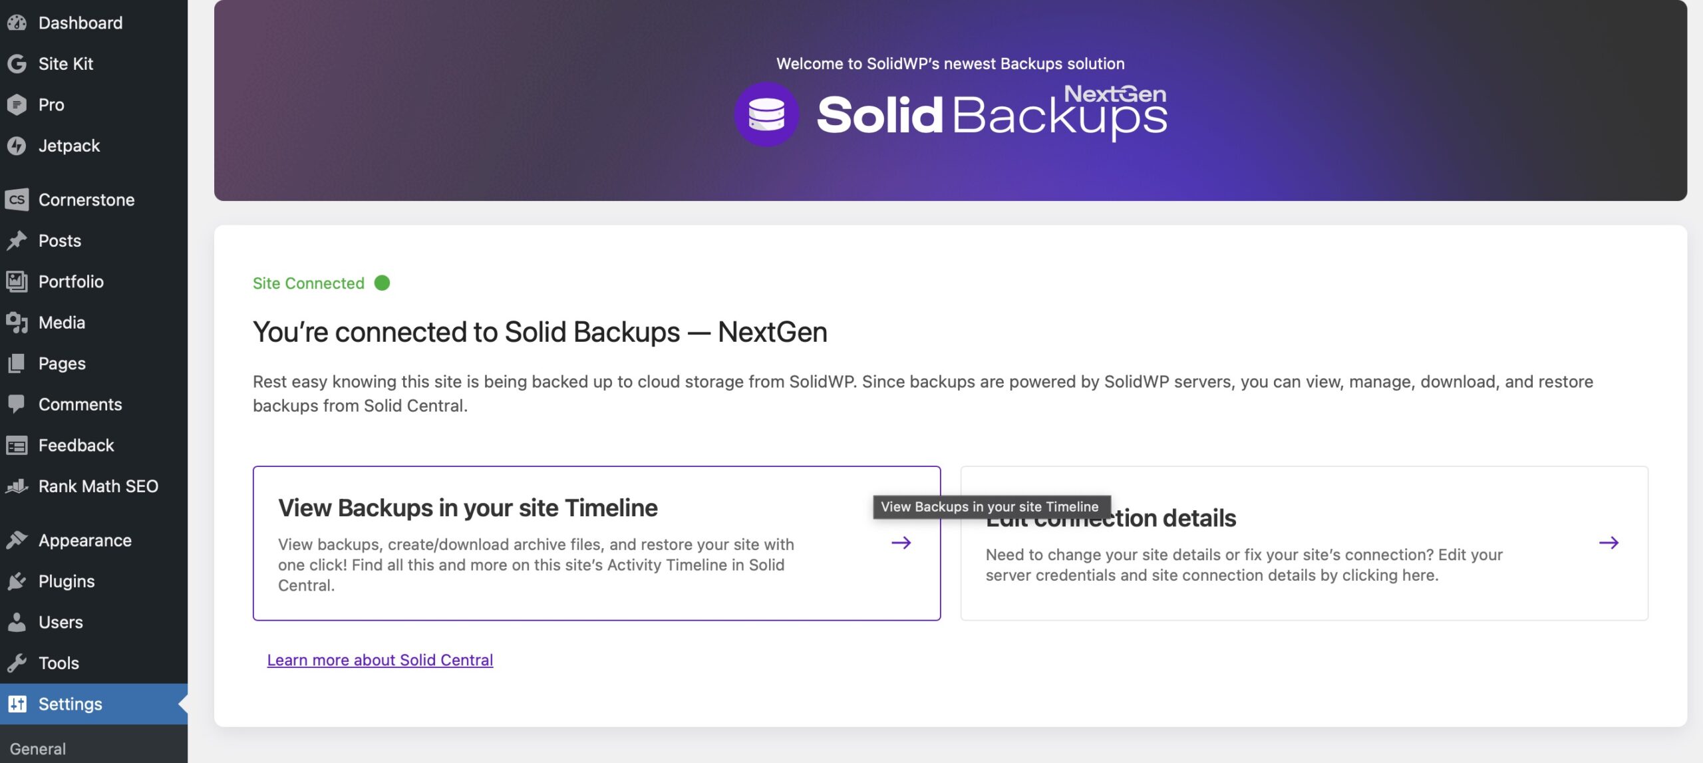Open the Users admin section

(61, 623)
